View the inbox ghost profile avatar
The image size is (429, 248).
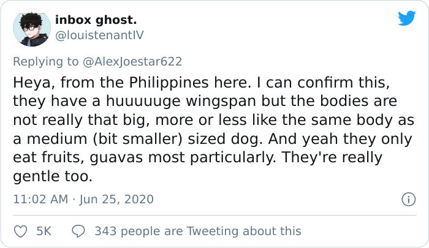[x=32, y=28]
